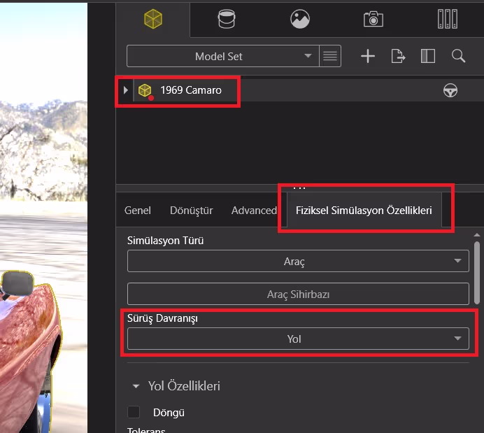Open the Cameras tab icon
484x433 pixels.
coord(373,19)
